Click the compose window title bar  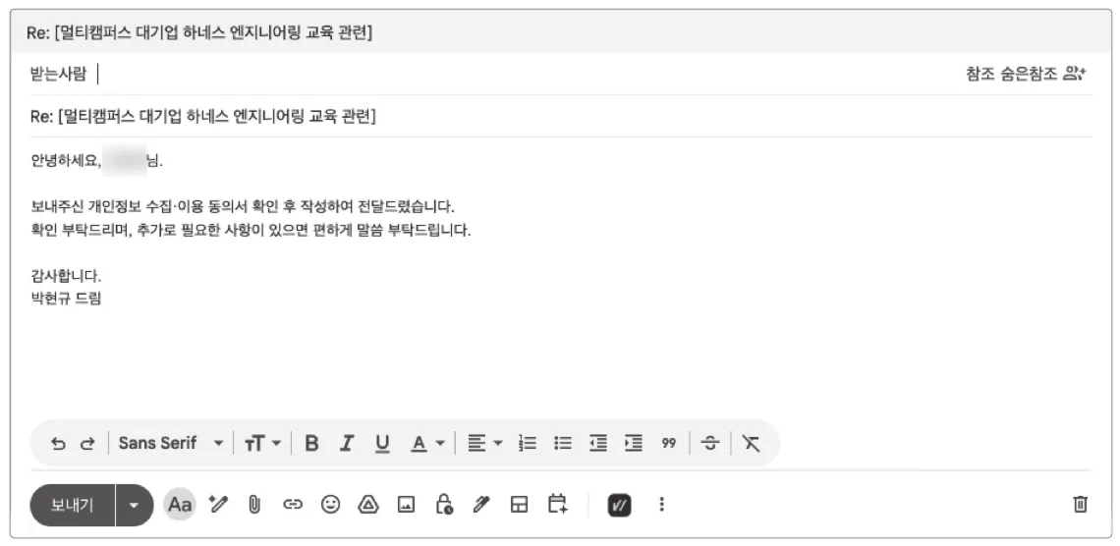(561, 32)
